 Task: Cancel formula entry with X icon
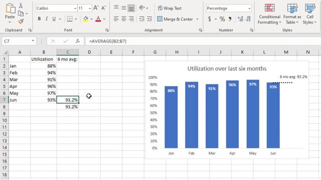point(53,41)
